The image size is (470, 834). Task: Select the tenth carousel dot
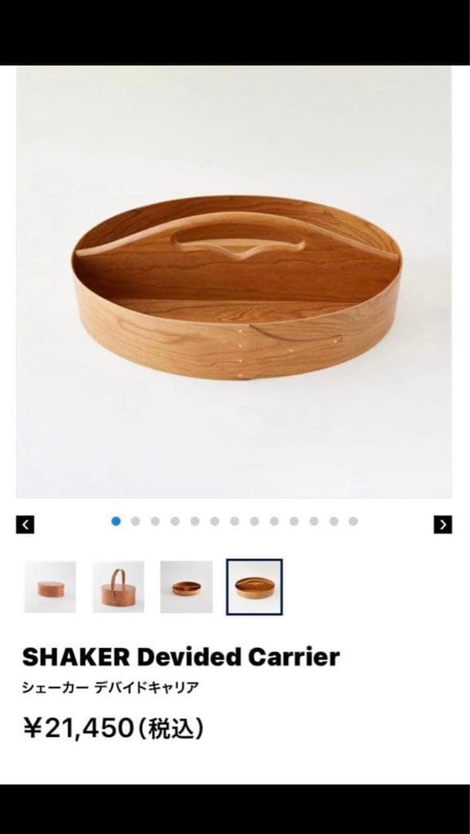tap(294, 521)
